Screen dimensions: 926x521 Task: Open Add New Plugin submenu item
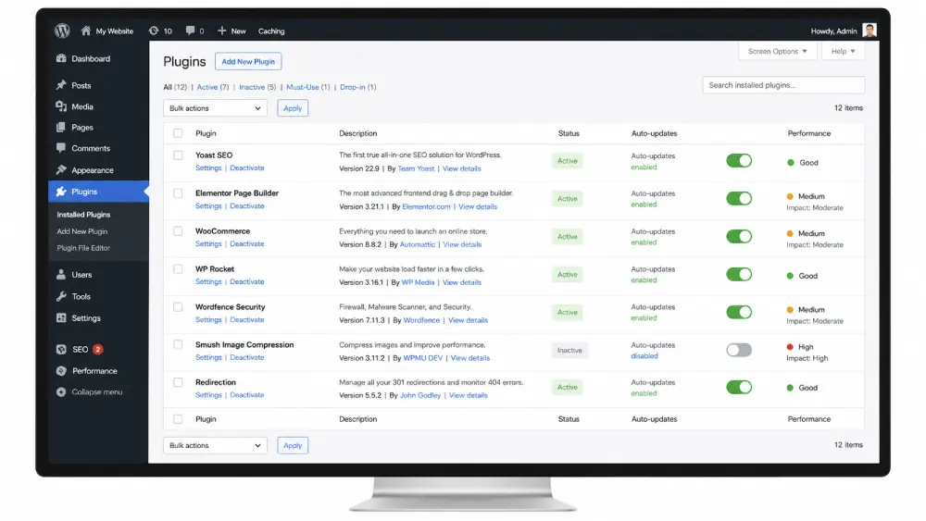pyautogui.click(x=82, y=231)
